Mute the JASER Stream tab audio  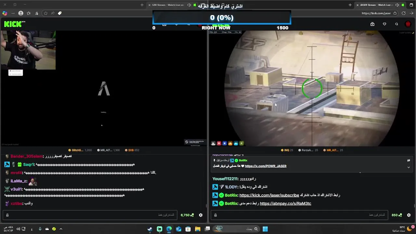point(397,5)
